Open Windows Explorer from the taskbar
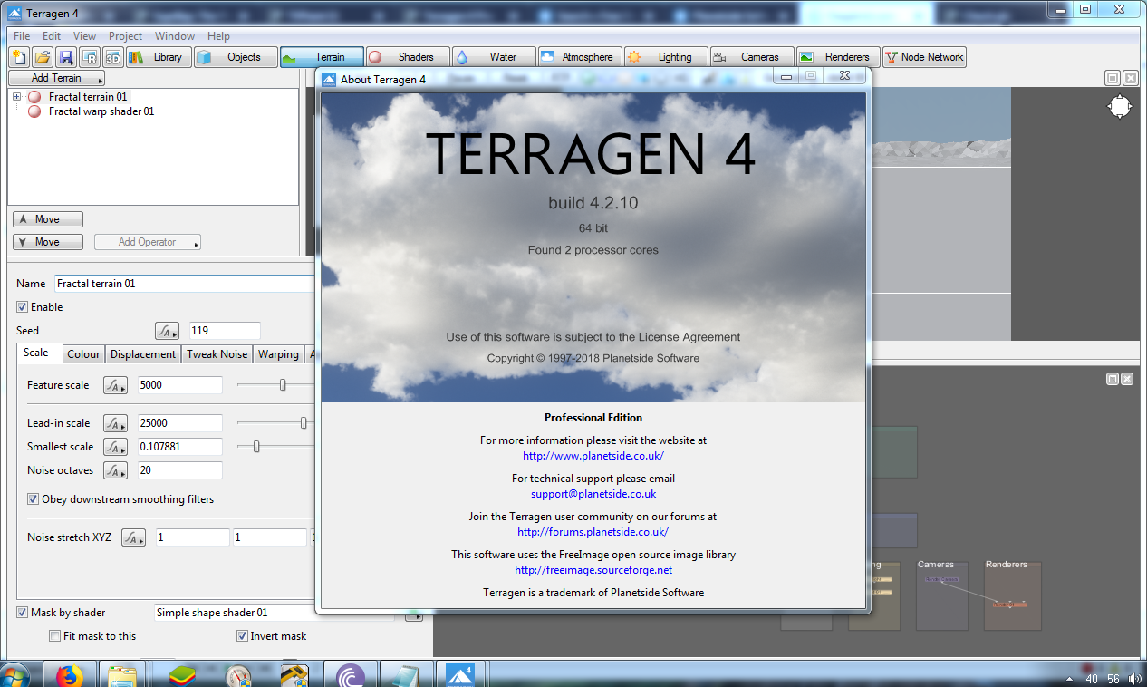The image size is (1147, 687). click(122, 676)
